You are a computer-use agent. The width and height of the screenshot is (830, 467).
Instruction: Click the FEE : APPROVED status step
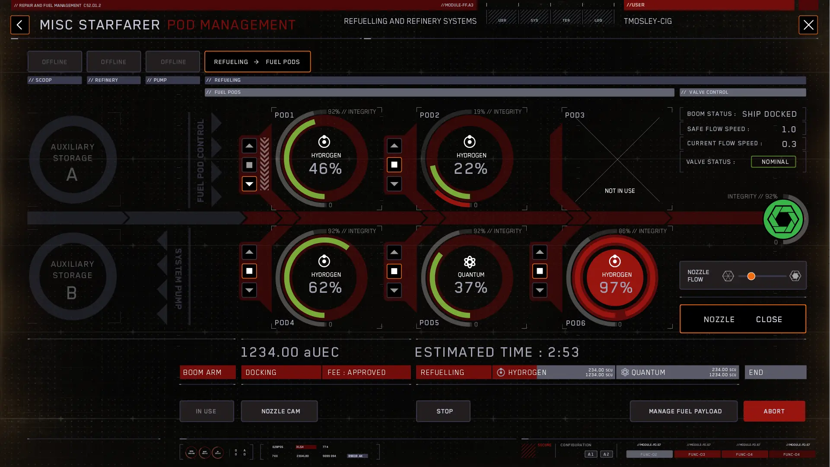pyautogui.click(x=366, y=372)
